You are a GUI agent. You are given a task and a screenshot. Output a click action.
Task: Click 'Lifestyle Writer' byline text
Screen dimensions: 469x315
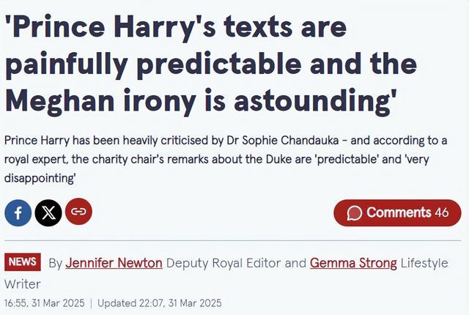[226, 273]
